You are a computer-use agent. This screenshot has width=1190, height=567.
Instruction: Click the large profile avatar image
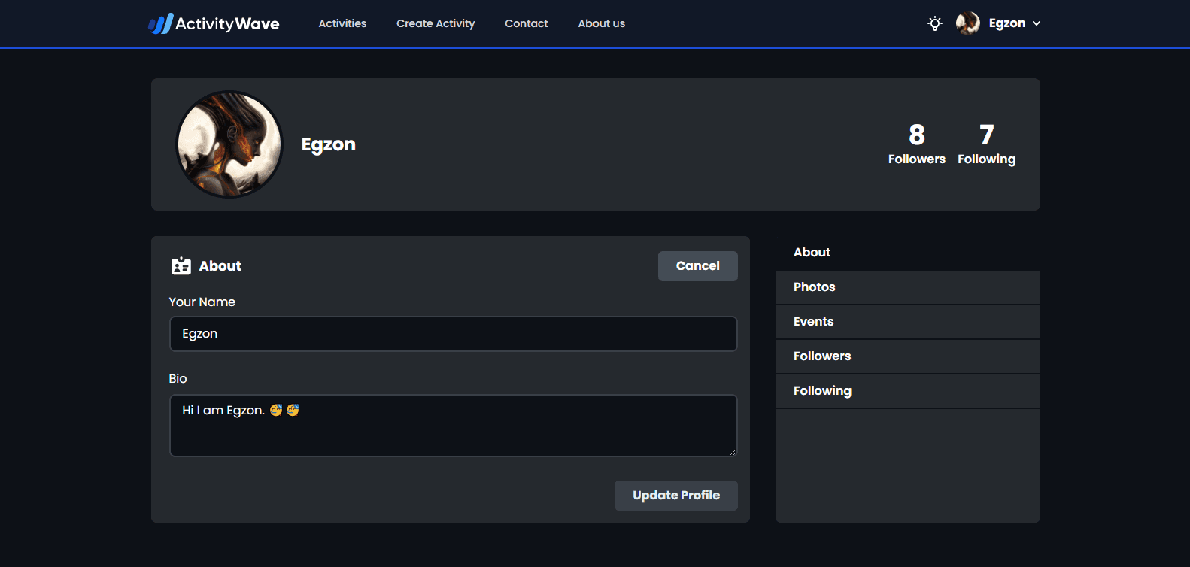click(x=229, y=144)
